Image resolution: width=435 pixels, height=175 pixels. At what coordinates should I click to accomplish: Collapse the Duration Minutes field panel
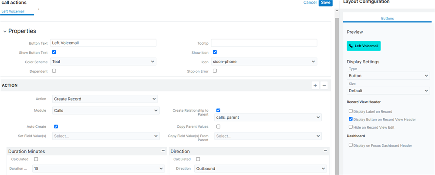coord(163,151)
